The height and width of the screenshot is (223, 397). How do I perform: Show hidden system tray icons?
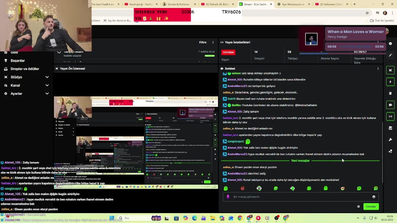click(358, 218)
